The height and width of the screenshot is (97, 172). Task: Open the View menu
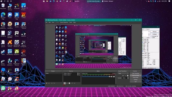[x=53, y=22]
